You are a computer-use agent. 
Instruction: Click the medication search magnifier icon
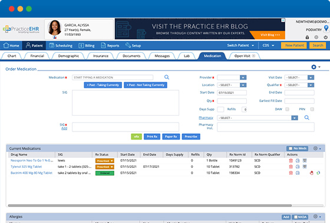[x=167, y=77]
